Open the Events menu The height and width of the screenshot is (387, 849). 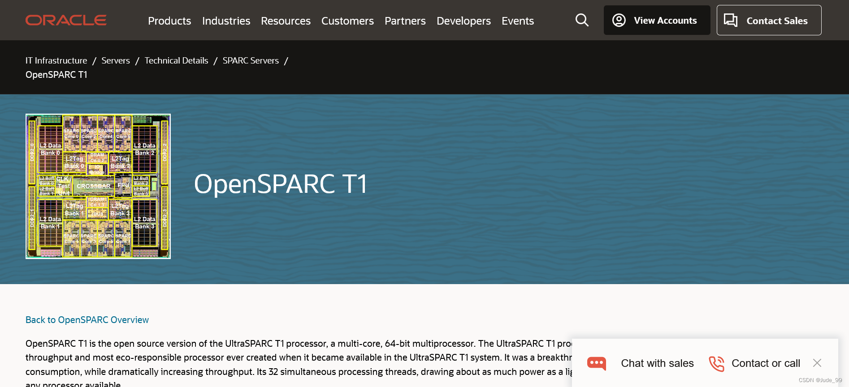click(518, 21)
